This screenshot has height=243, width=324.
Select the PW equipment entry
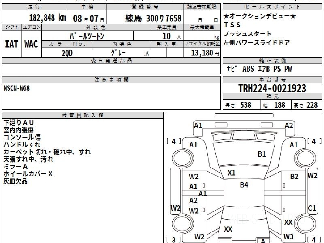click(x=288, y=69)
